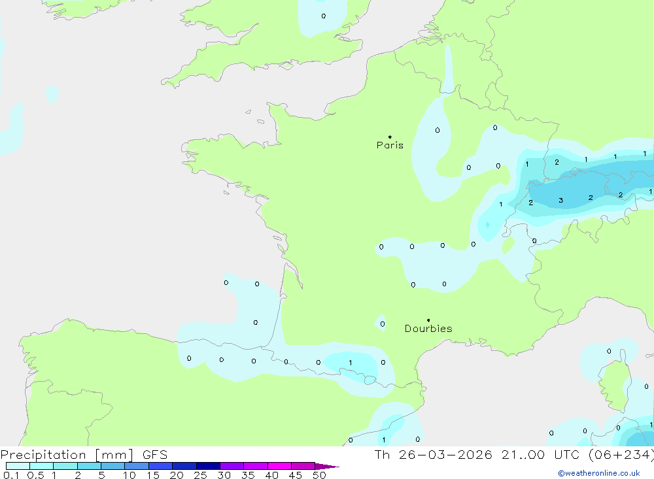
Task: Pick the legend swatch between 0.1 and 0.5
Action: point(18,466)
